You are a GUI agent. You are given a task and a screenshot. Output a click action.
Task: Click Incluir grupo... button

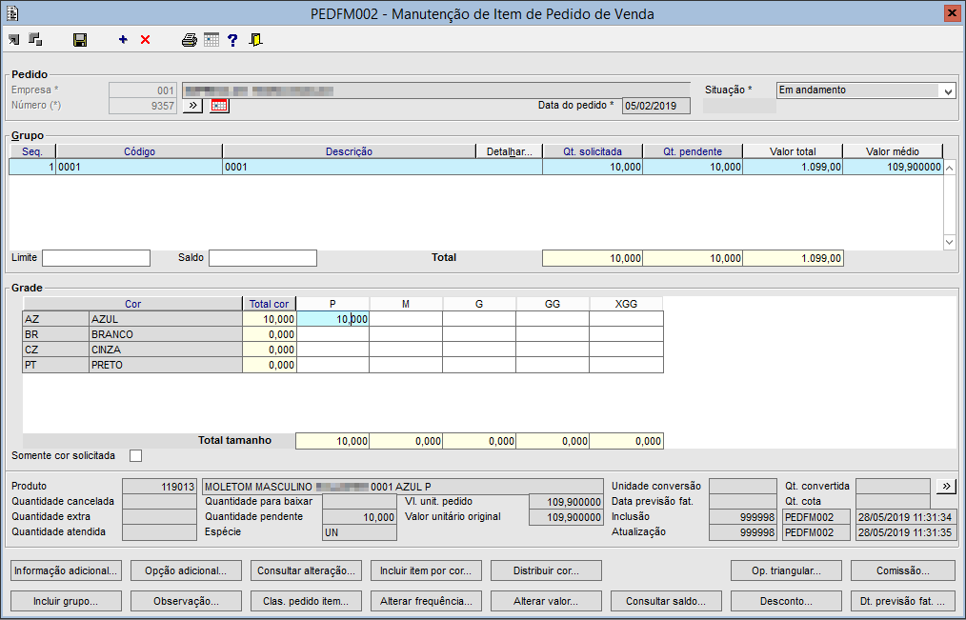pyautogui.click(x=66, y=601)
